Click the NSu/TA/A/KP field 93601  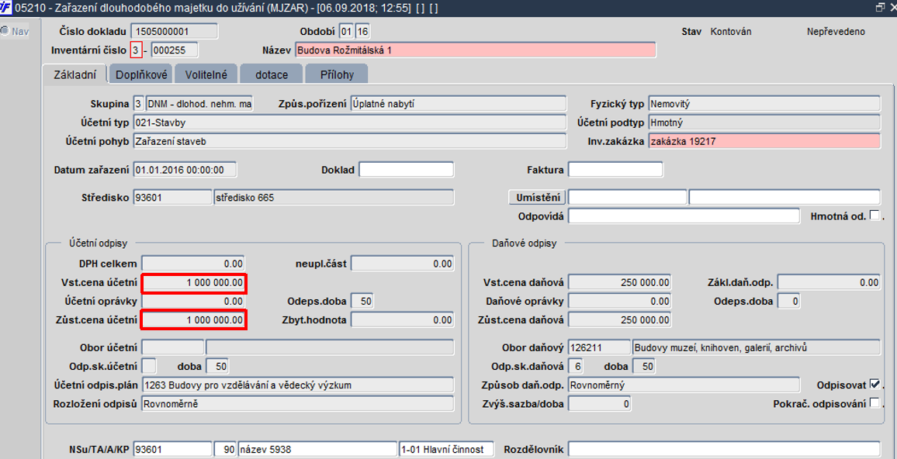point(172,449)
